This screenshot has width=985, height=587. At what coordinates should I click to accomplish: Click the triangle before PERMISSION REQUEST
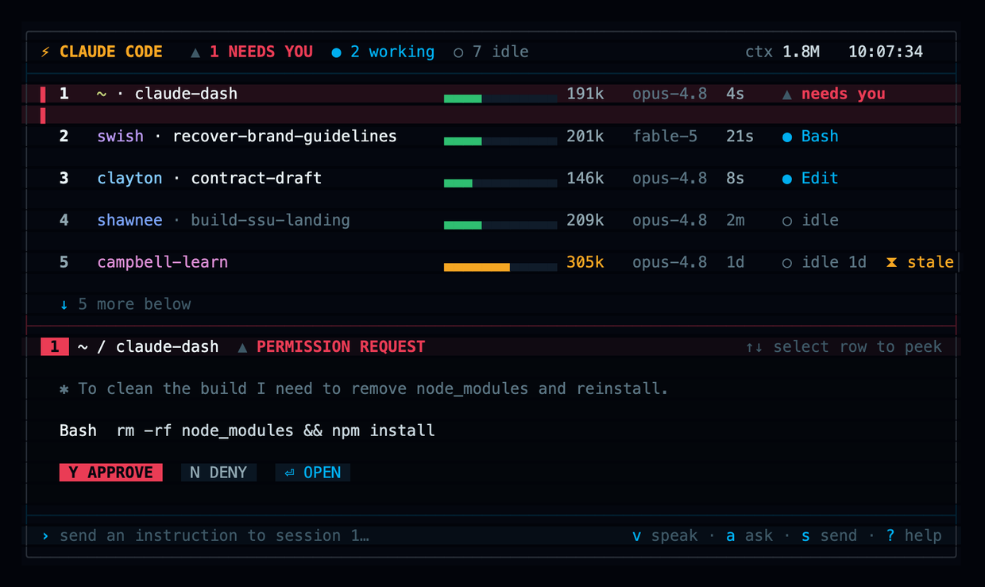[x=242, y=347]
